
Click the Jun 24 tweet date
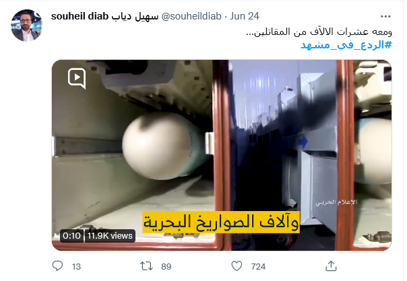click(x=244, y=16)
